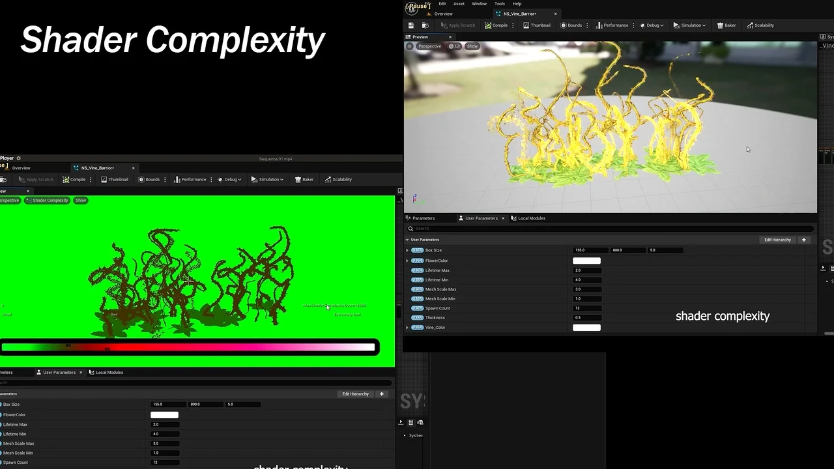Click the plus button next to Edit Hierarchy, Lit editor
834x469 pixels.
(x=803, y=240)
